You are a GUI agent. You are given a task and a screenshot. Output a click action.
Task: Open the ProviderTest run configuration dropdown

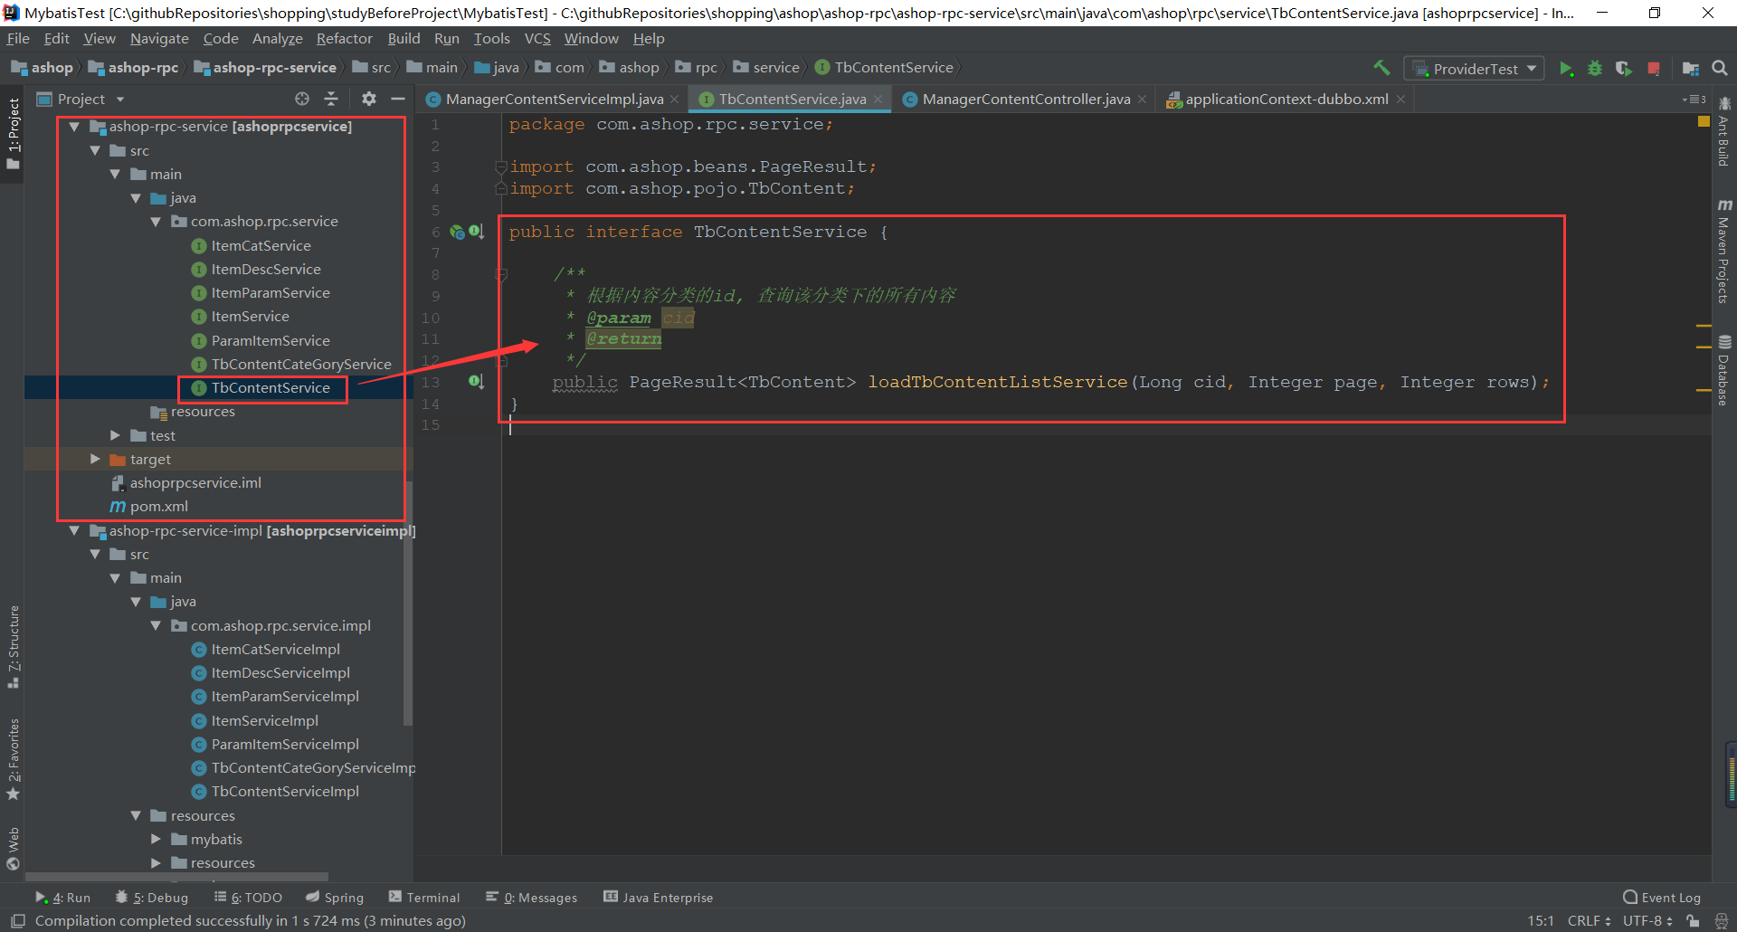coord(1475,69)
